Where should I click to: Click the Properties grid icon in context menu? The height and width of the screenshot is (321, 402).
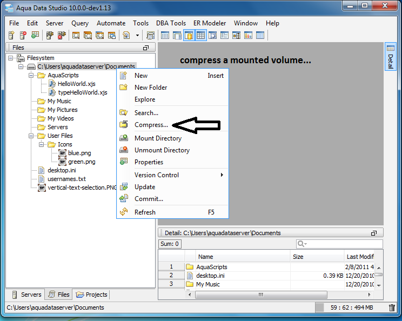124,162
